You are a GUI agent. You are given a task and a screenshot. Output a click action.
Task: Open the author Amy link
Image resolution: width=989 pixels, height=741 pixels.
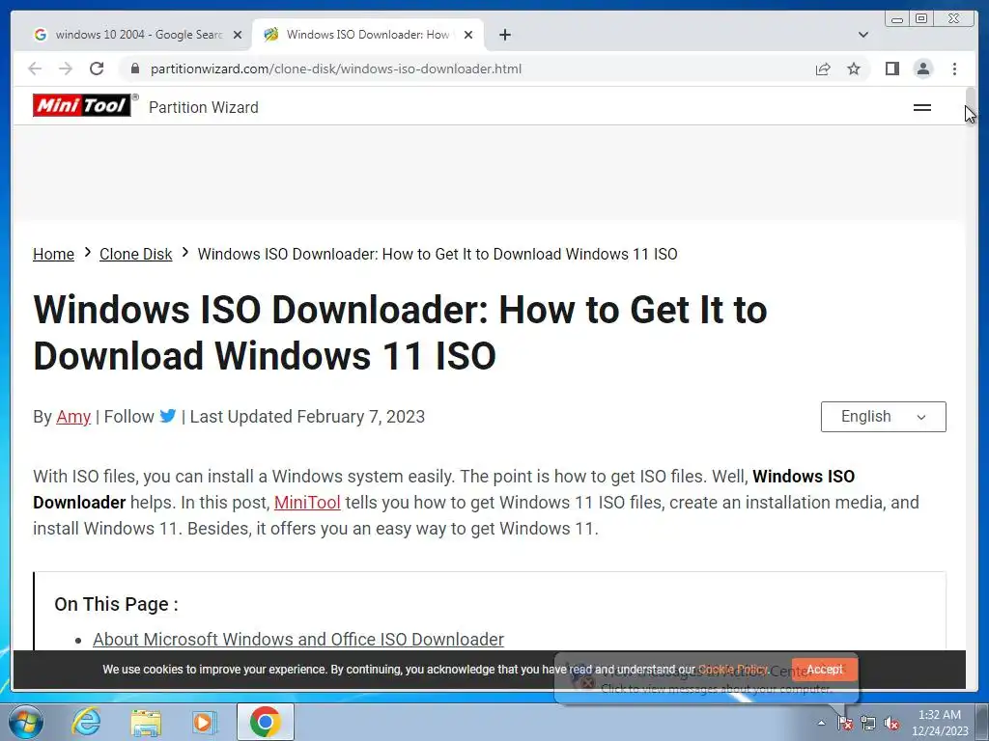point(73,417)
